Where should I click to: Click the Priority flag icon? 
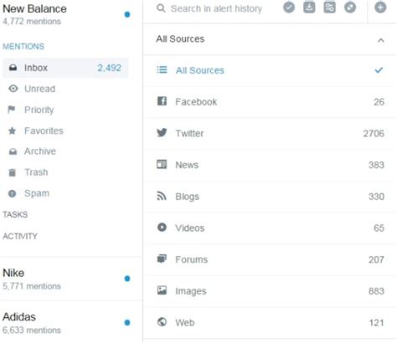tap(12, 110)
